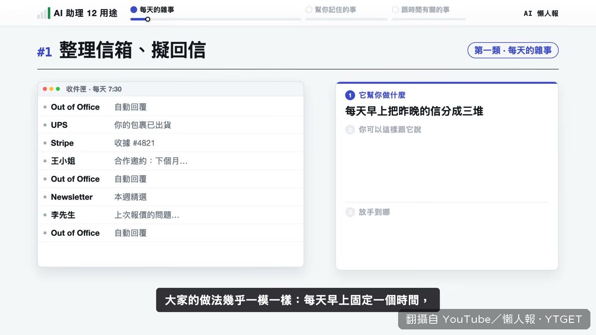This screenshot has width=596, height=335.
Task: Select the 每天的雜事 chapter tab
Action: [152, 9]
